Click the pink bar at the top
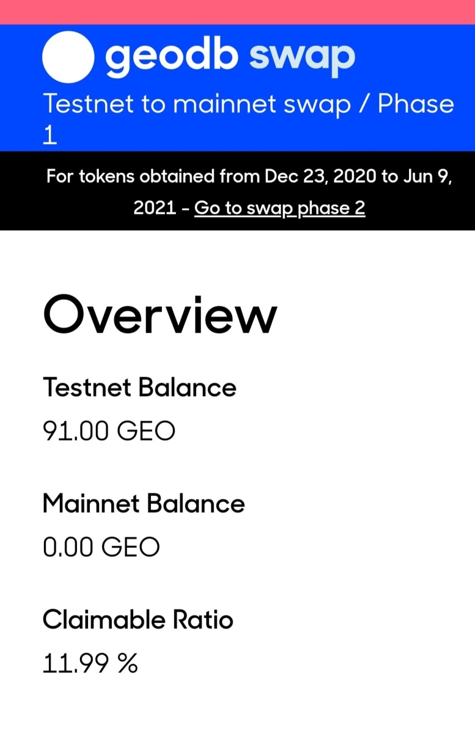The height and width of the screenshot is (733, 475). [x=237, y=12]
